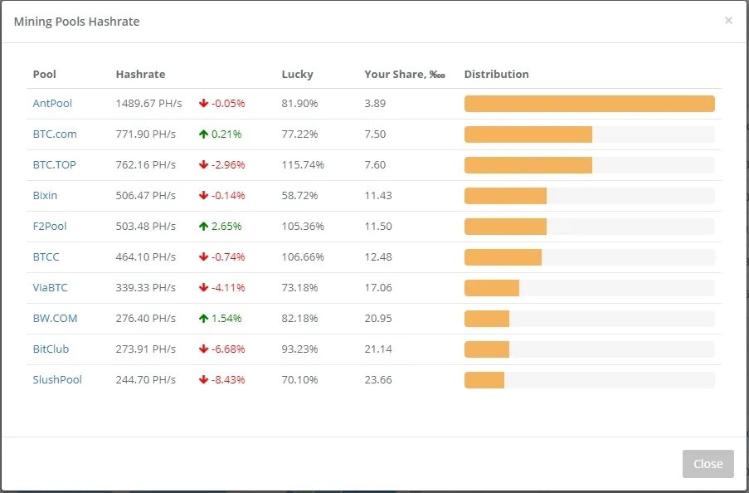
Task: Click red down arrow beside -0.74%
Action: click(203, 256)
